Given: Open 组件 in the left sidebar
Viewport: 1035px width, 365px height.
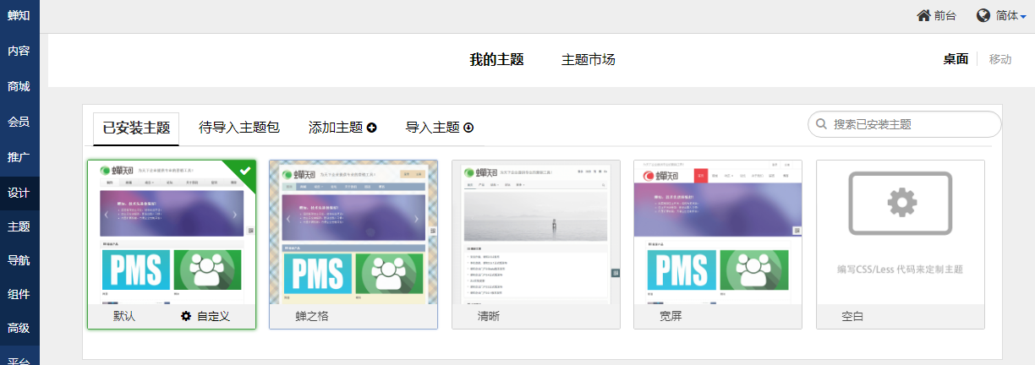Looking at the screenshot, I should point(19,294).
